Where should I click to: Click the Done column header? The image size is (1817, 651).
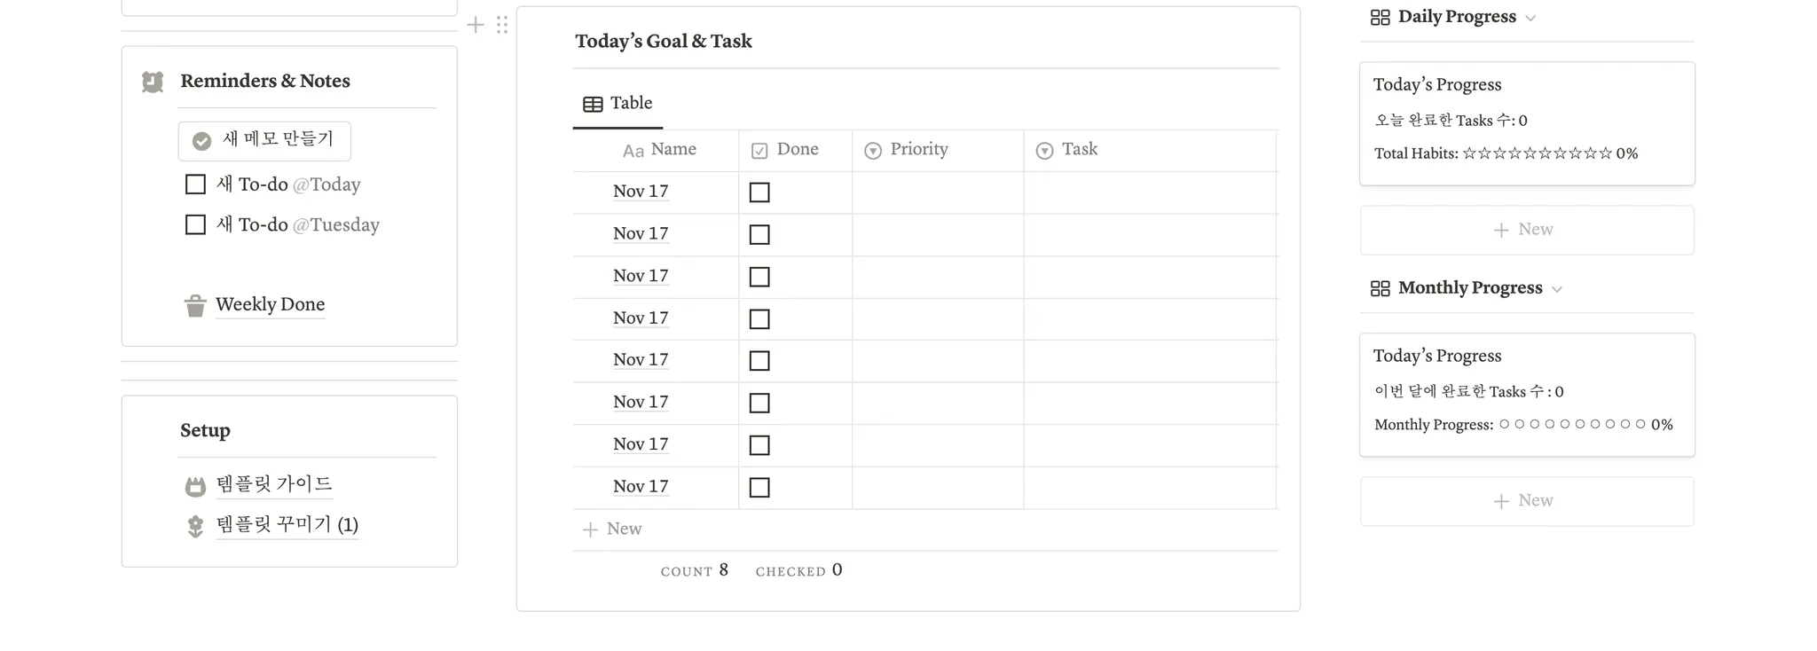pyautogui.click(x=796, y=150)
